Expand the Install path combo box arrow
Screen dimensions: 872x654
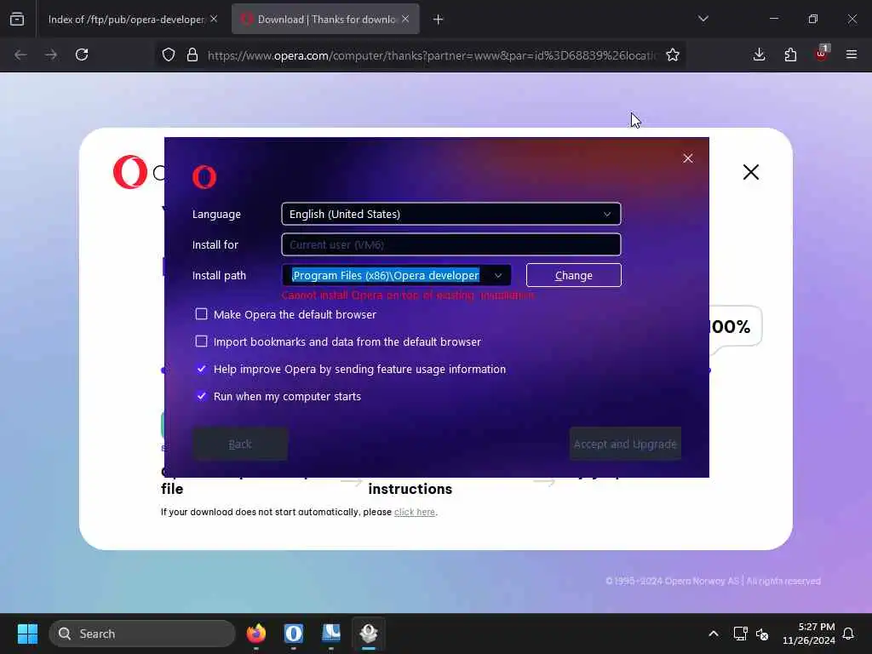click(498, 275)
